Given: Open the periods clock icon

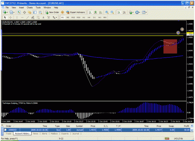Looking at the screenshot, I should [137, 12].
